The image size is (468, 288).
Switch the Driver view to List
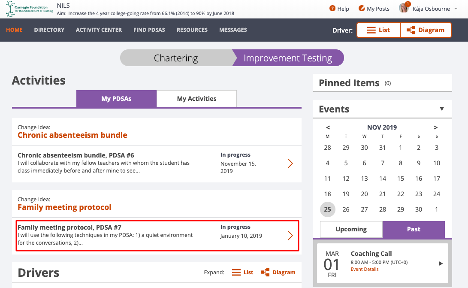378,30
